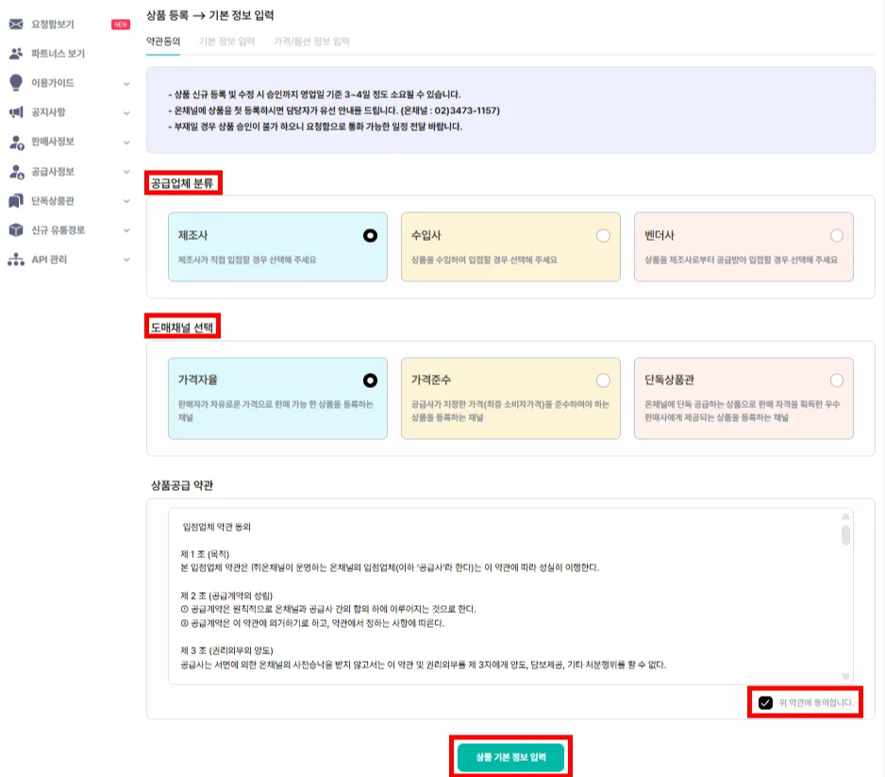Expand the 공급사정보 menu chevron

tap(126, 172)
